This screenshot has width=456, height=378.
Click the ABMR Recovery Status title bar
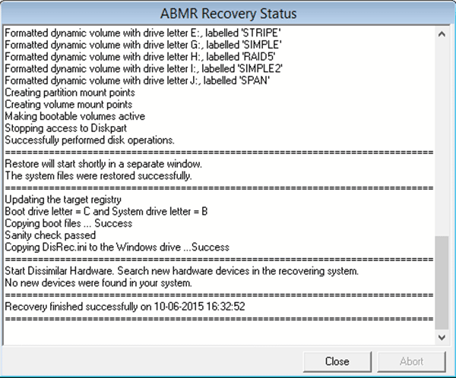[x=228, y=14]
